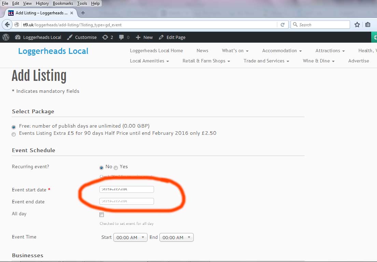The height and width of the screenshot is (262, 377).
Task: Open the event End time dropdown
Action: [x=176, y=237]
